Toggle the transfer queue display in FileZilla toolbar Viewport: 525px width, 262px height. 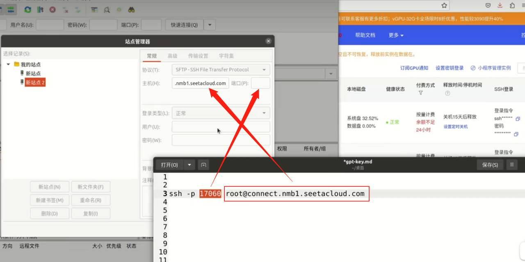pos(11,9)
